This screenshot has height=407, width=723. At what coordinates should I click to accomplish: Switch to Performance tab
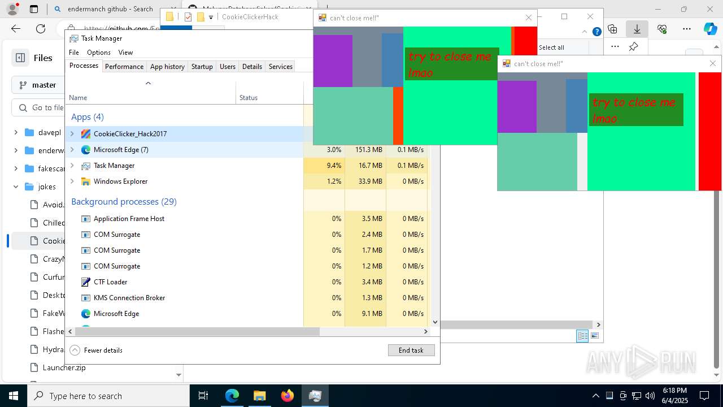(124, 67)
